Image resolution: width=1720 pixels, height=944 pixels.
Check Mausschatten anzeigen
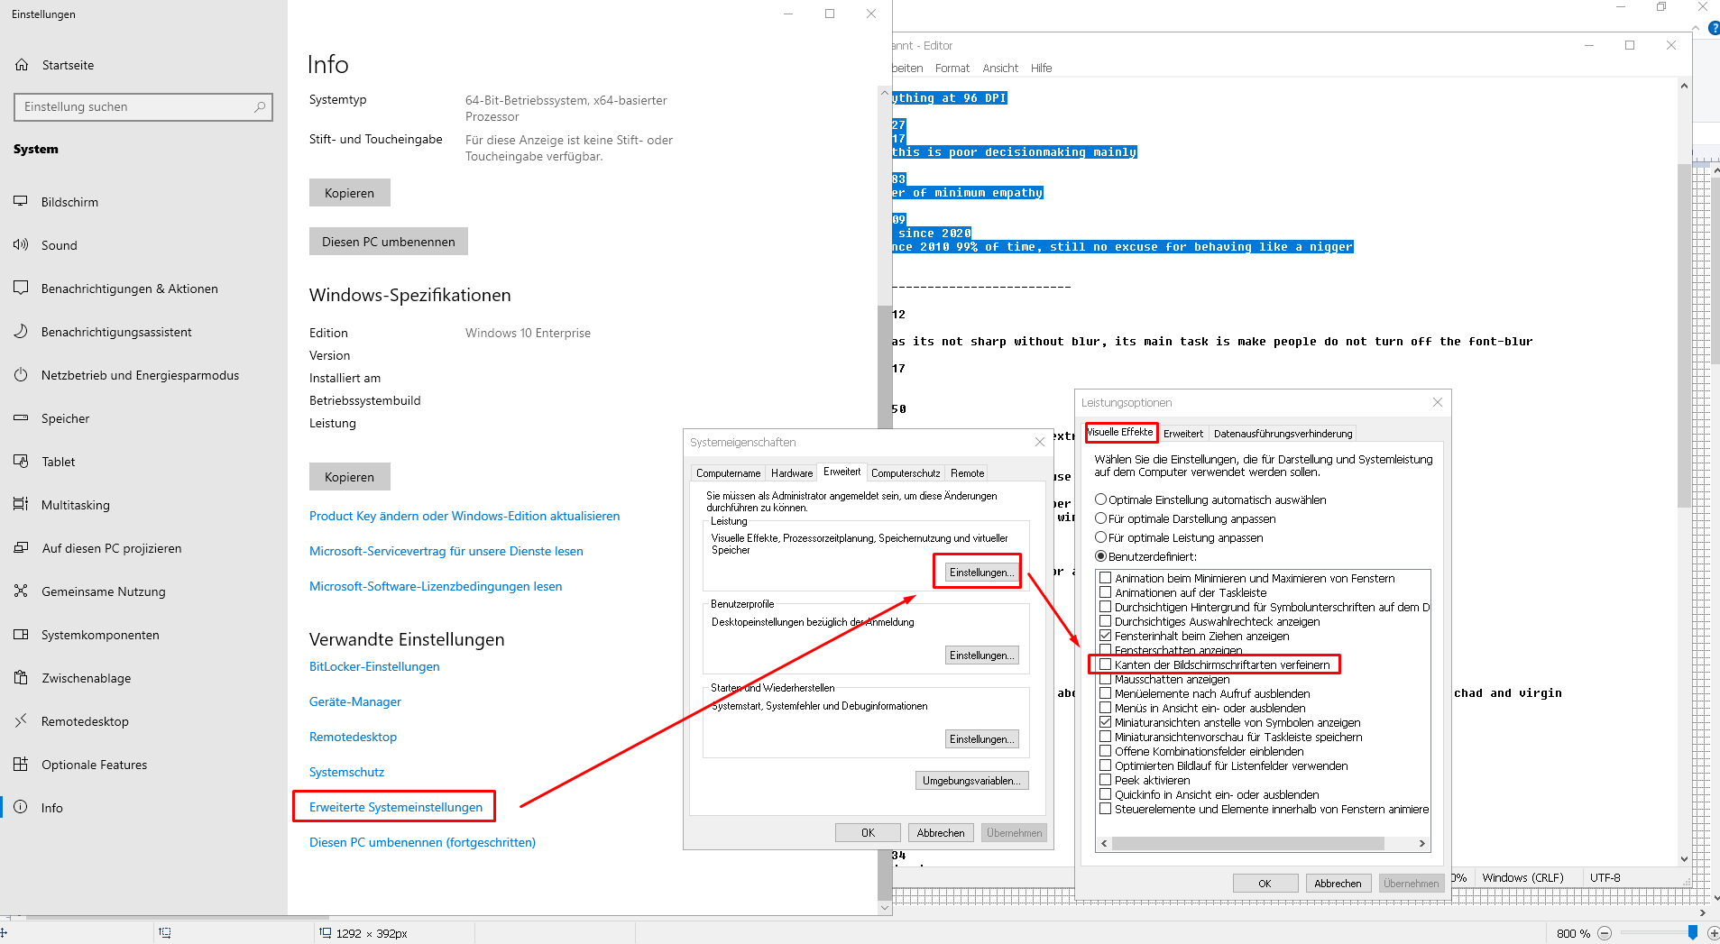[x=1105, y=679]
